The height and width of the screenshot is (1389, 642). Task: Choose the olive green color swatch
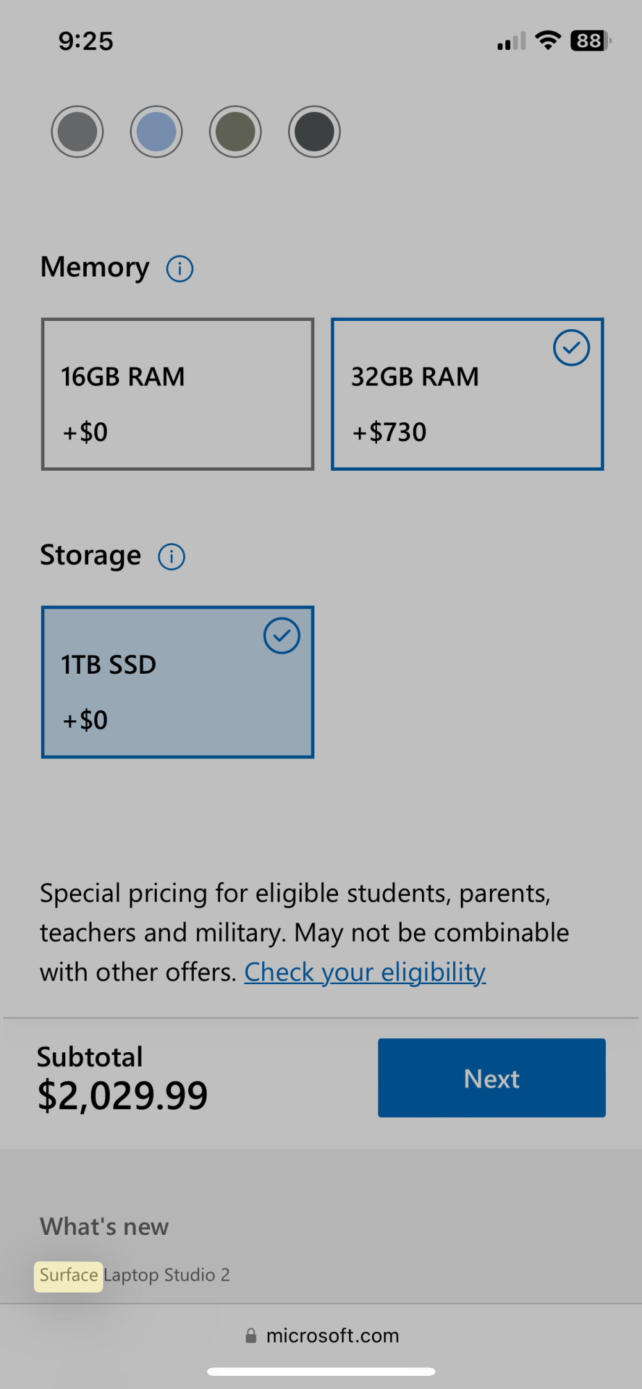click(x=235, y=132)
